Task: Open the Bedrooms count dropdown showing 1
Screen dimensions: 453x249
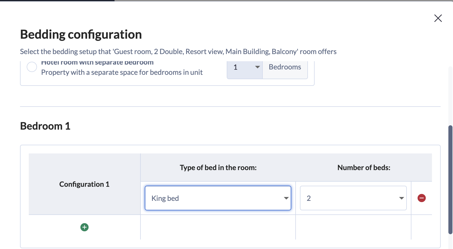Action: point(245,67)
